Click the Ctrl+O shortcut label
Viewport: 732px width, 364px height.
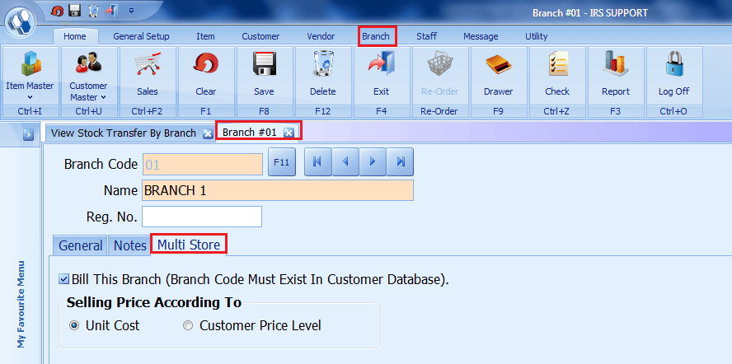[x=674, y=111]
